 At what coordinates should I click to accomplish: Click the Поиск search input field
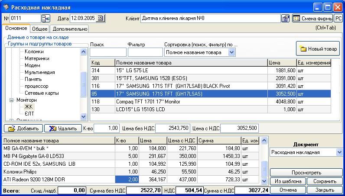(x=107, y=52)
